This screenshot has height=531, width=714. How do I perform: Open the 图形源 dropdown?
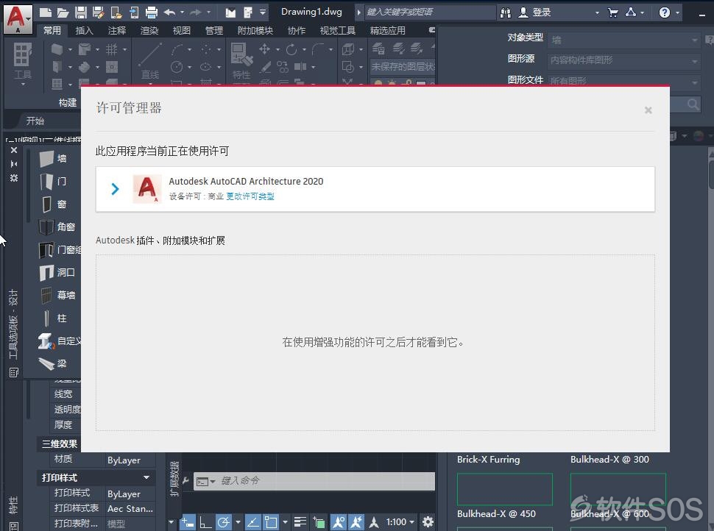click(624, 60)
